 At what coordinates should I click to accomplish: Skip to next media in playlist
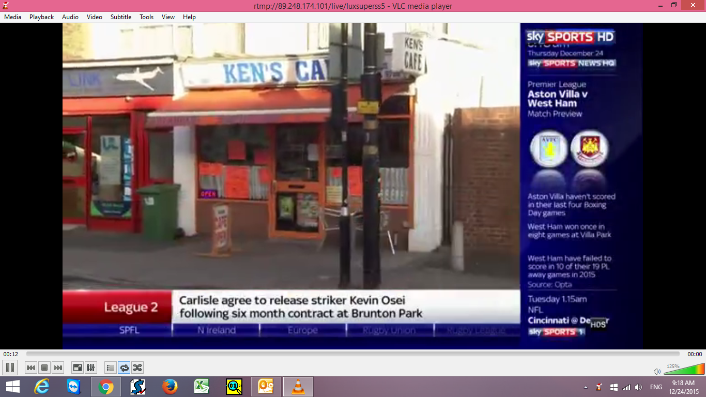tap(58, 368)
